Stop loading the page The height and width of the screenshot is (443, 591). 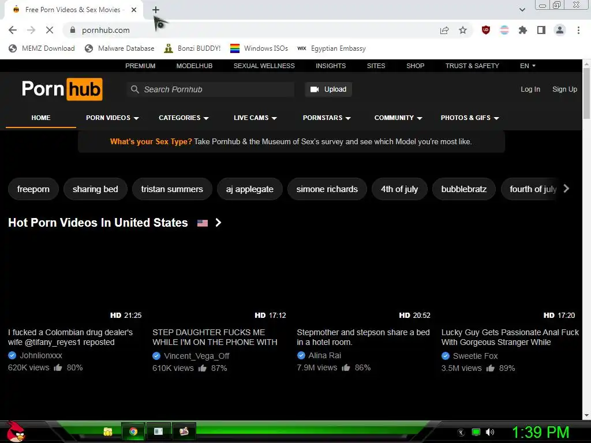(x=50, y=30)
